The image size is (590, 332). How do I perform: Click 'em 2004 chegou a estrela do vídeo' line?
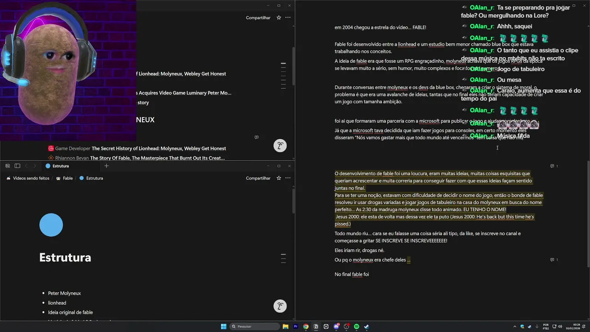[380, 27]
